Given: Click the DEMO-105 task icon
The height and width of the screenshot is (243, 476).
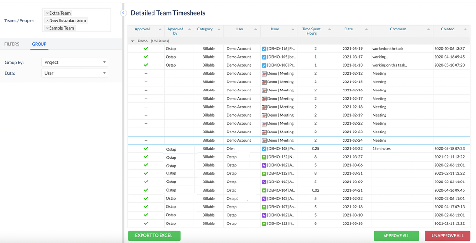Looking at the screenshot, I should tap(264, 57).
